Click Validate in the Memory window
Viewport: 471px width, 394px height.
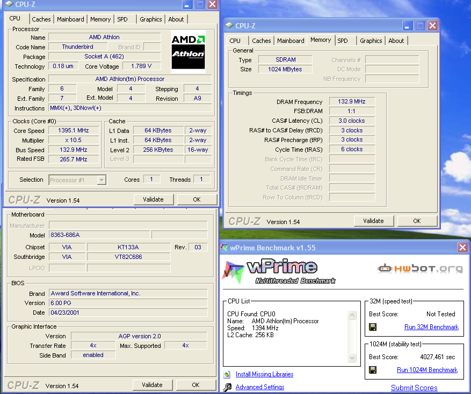coord(373,221)
